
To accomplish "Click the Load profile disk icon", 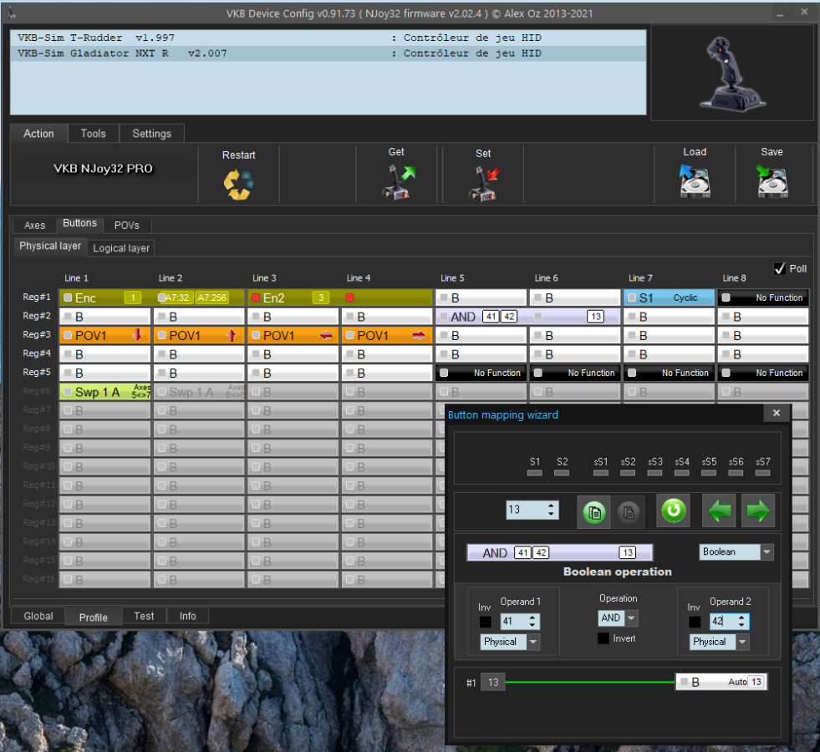I will click(x=695, y=181).
